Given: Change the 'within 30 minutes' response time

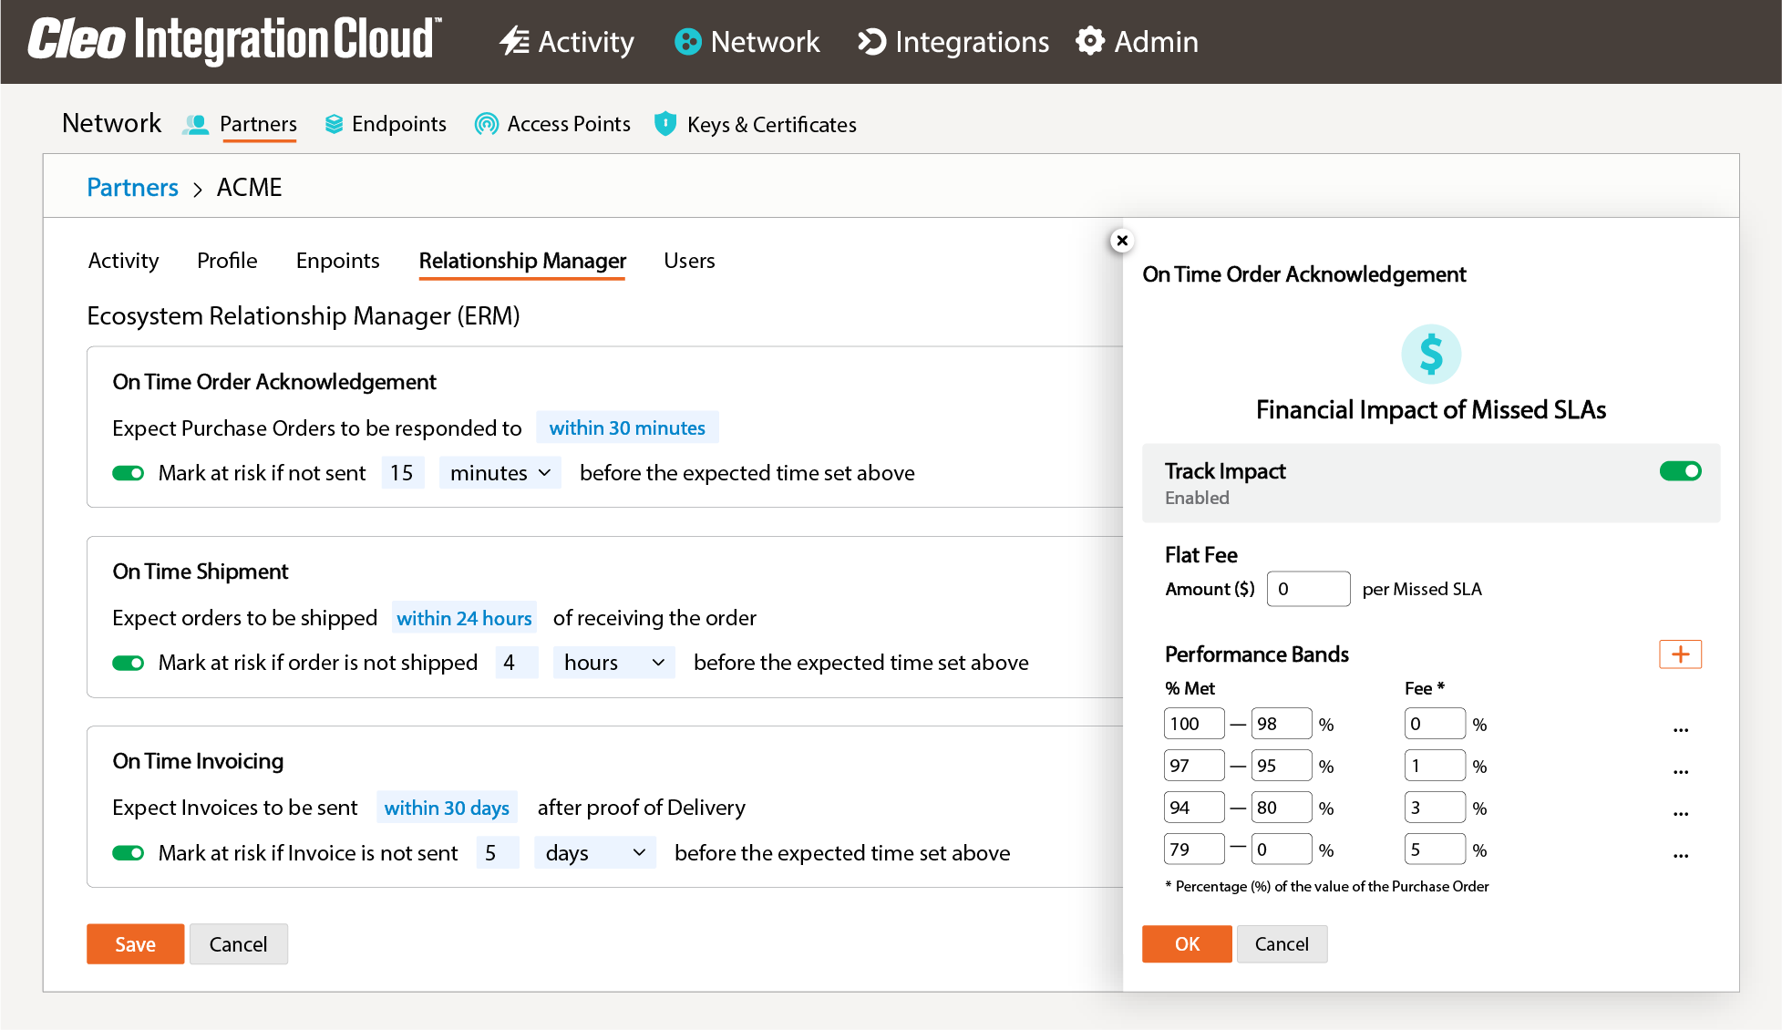Looking at the screenshot, I should coord(627,427).
